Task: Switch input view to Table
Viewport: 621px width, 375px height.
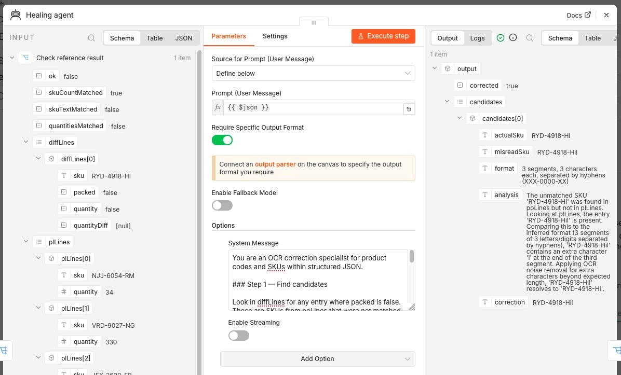Action: click(x=154, y=38)
